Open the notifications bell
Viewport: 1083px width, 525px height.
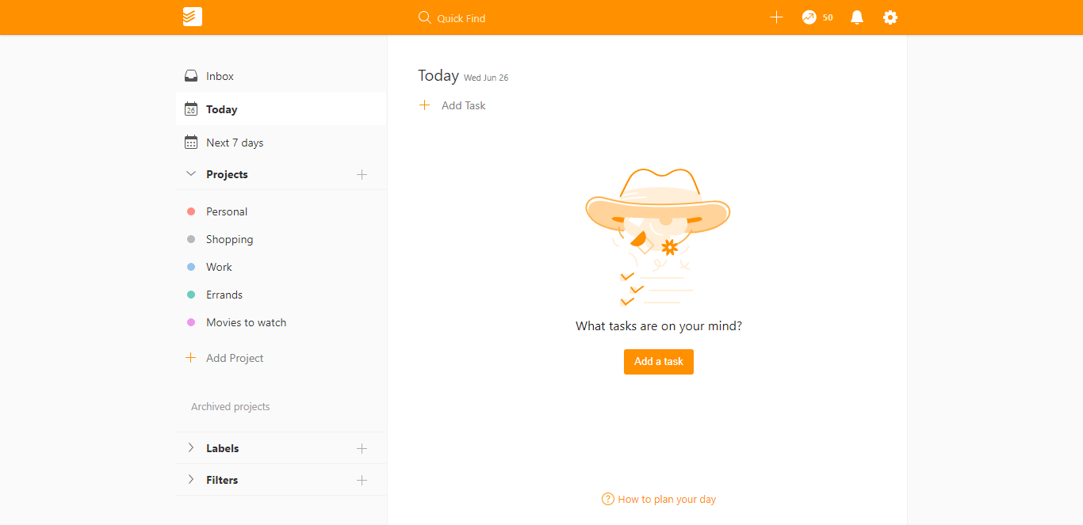pyautogui.click(x=857, y=17)
